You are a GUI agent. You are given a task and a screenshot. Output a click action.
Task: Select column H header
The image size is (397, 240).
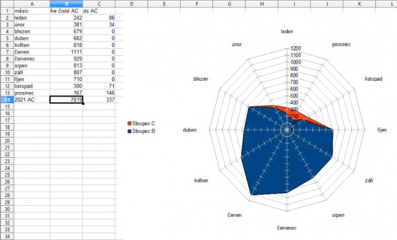[262, 4]
